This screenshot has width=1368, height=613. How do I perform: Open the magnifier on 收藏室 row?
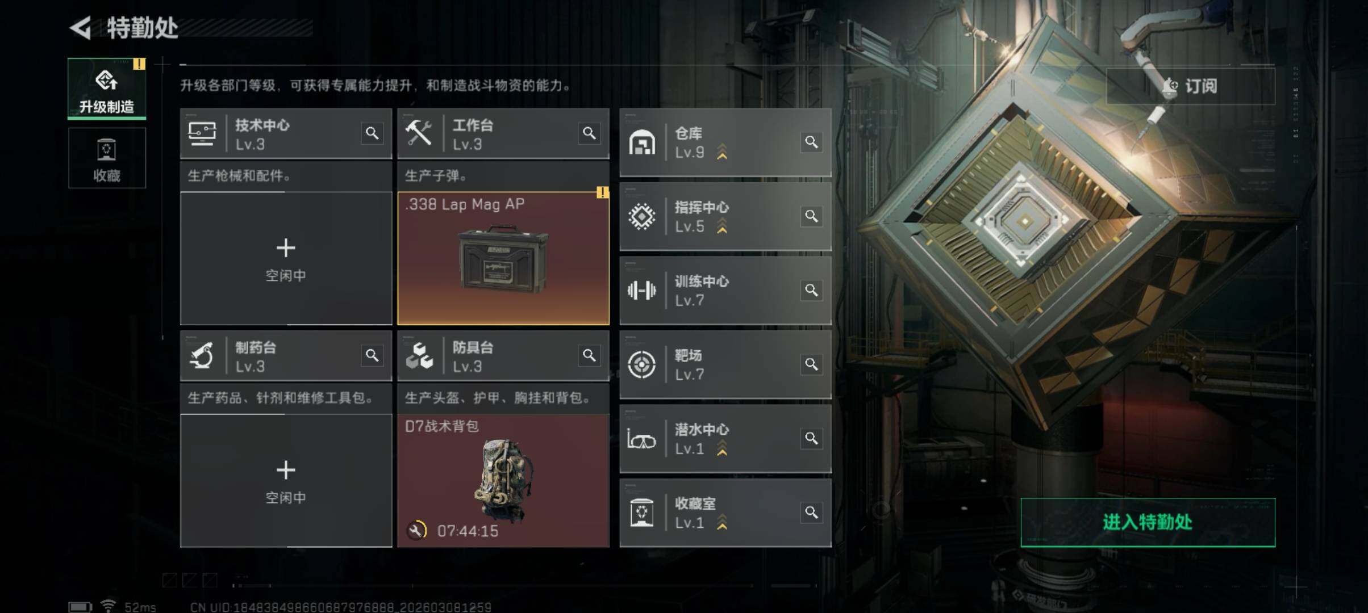pos(811,513)
